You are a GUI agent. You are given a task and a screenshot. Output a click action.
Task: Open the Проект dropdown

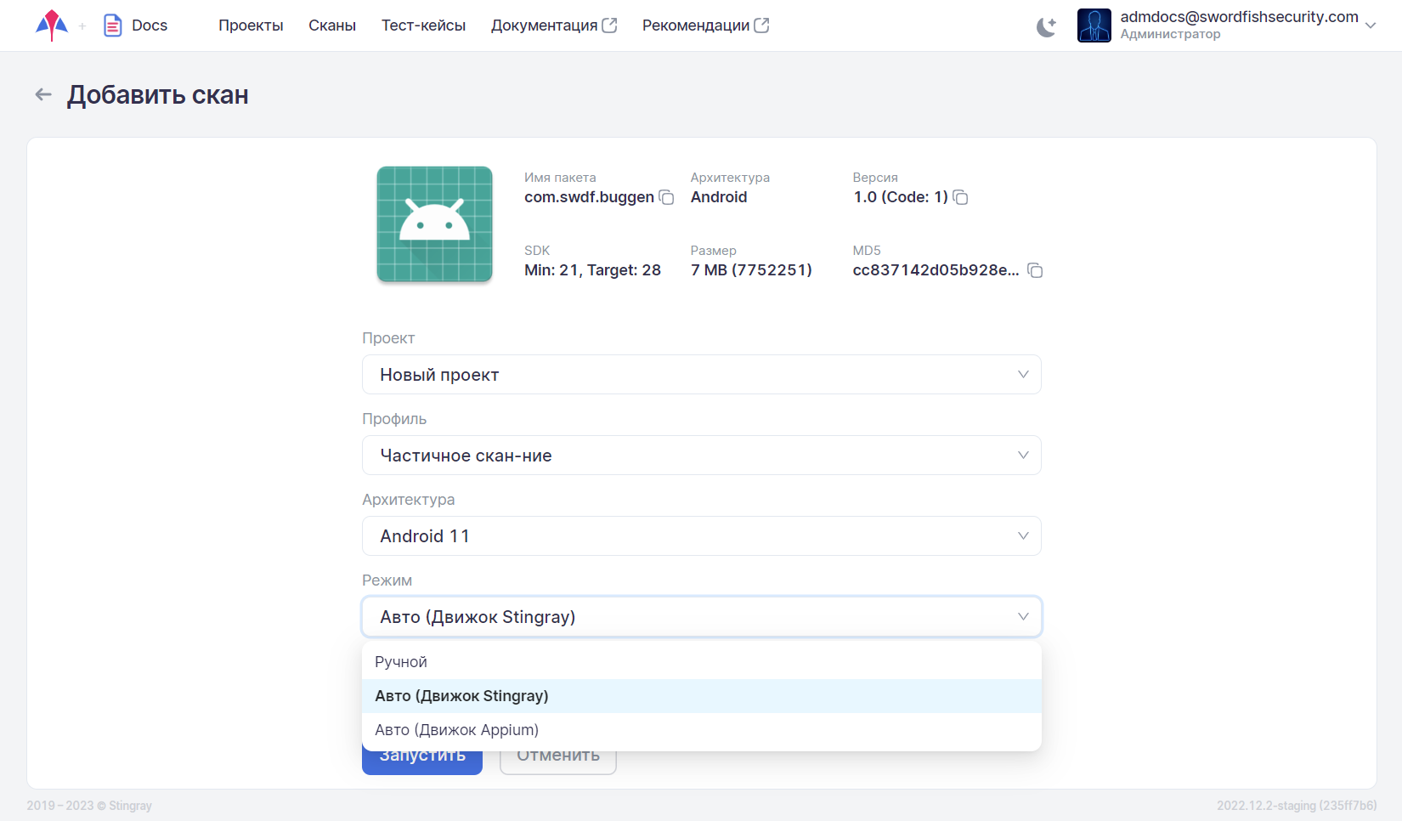coord(701,375)
